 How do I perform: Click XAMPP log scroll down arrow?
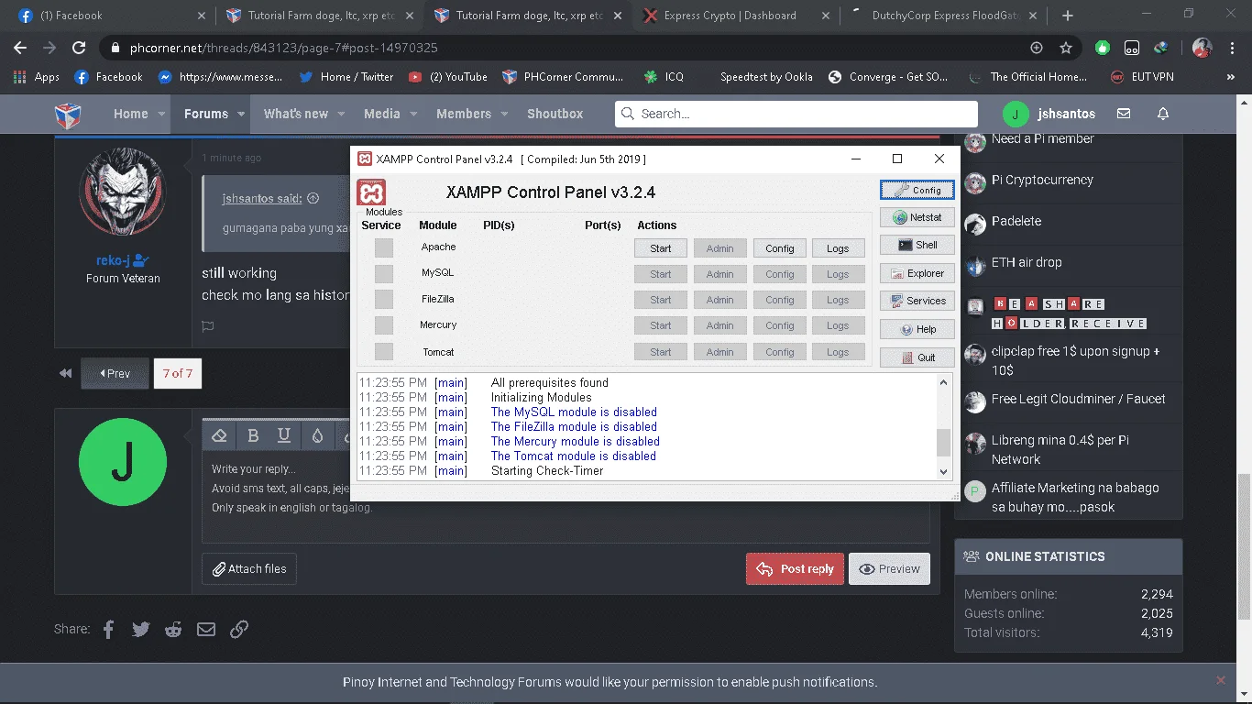coord(944,471)
